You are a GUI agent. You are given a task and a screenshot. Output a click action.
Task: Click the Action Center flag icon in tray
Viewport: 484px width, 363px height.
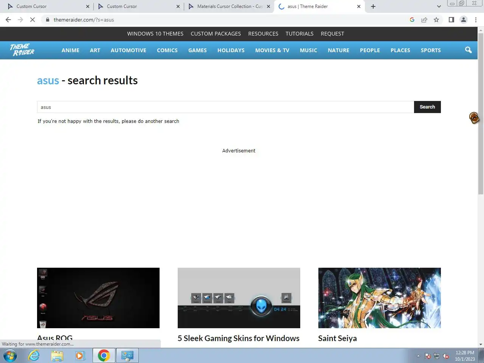(x=428, y=356)
